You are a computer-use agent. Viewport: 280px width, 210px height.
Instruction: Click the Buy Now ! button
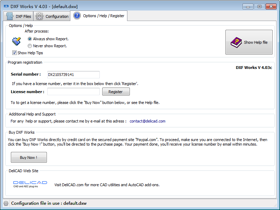tap(29, 157)
